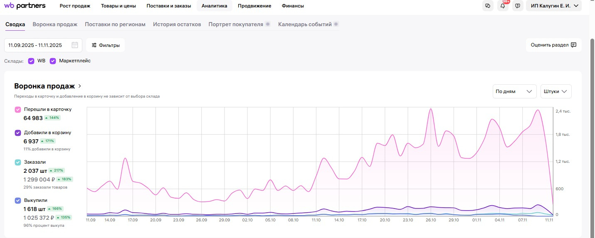Expand the По дням dropdown
The height and width of the screenshot is (238, 595).
[514, 91]
